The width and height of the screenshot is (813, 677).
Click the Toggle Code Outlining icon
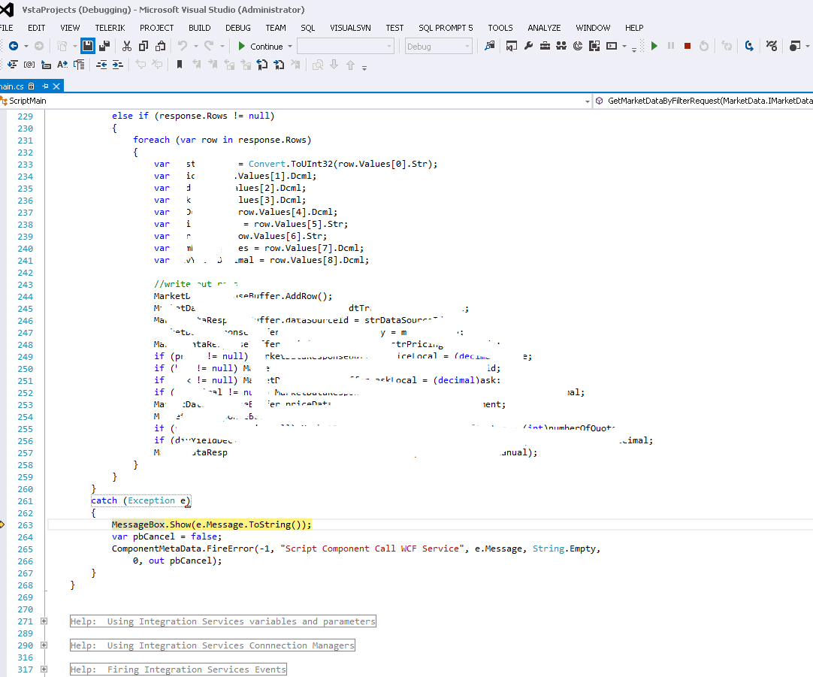pyautogui.click(x=80, y=65)
